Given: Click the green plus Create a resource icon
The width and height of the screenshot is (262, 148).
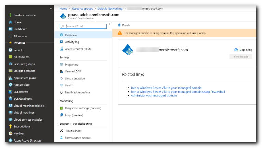Looking at the screenshot, I should pos(10,15).
